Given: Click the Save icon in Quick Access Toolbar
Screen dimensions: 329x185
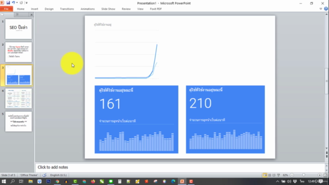Looking at the screenshot, I should tap(8, 3).
